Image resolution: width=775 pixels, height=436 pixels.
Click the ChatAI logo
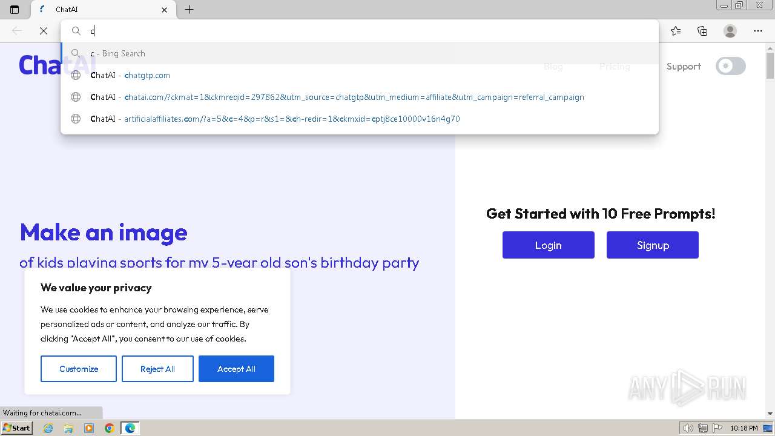[58, 65]
